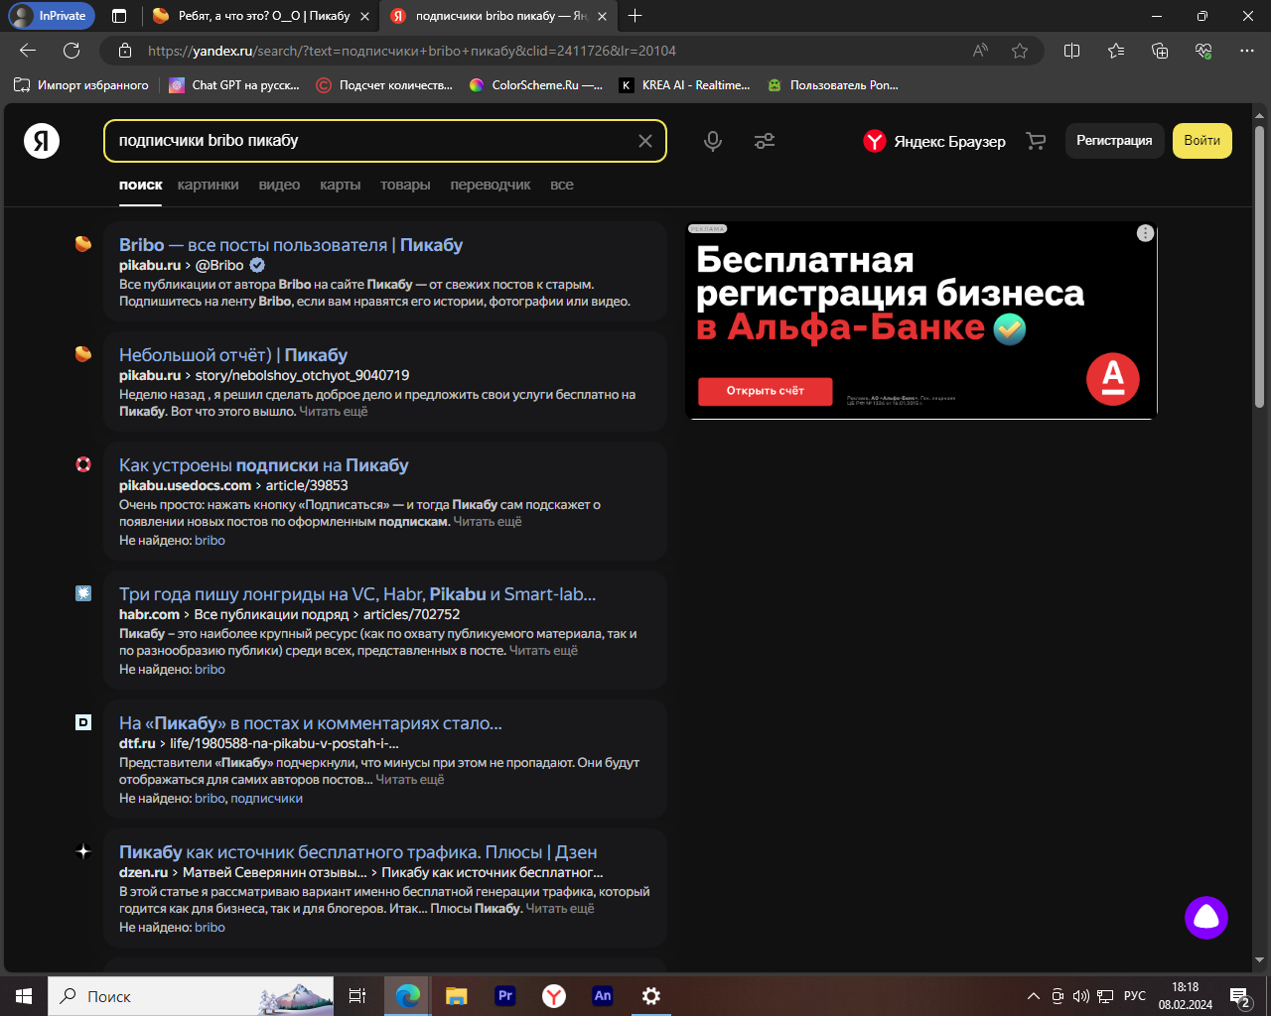Open browser settings and more menu
Screen dimensions: 1271x1016
pos(1247,51)
